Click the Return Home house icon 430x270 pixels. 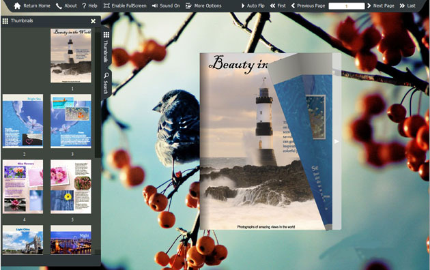coord(17,5)
